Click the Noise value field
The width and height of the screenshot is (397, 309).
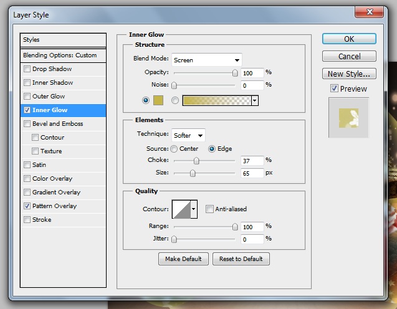[x=252, y=85]
